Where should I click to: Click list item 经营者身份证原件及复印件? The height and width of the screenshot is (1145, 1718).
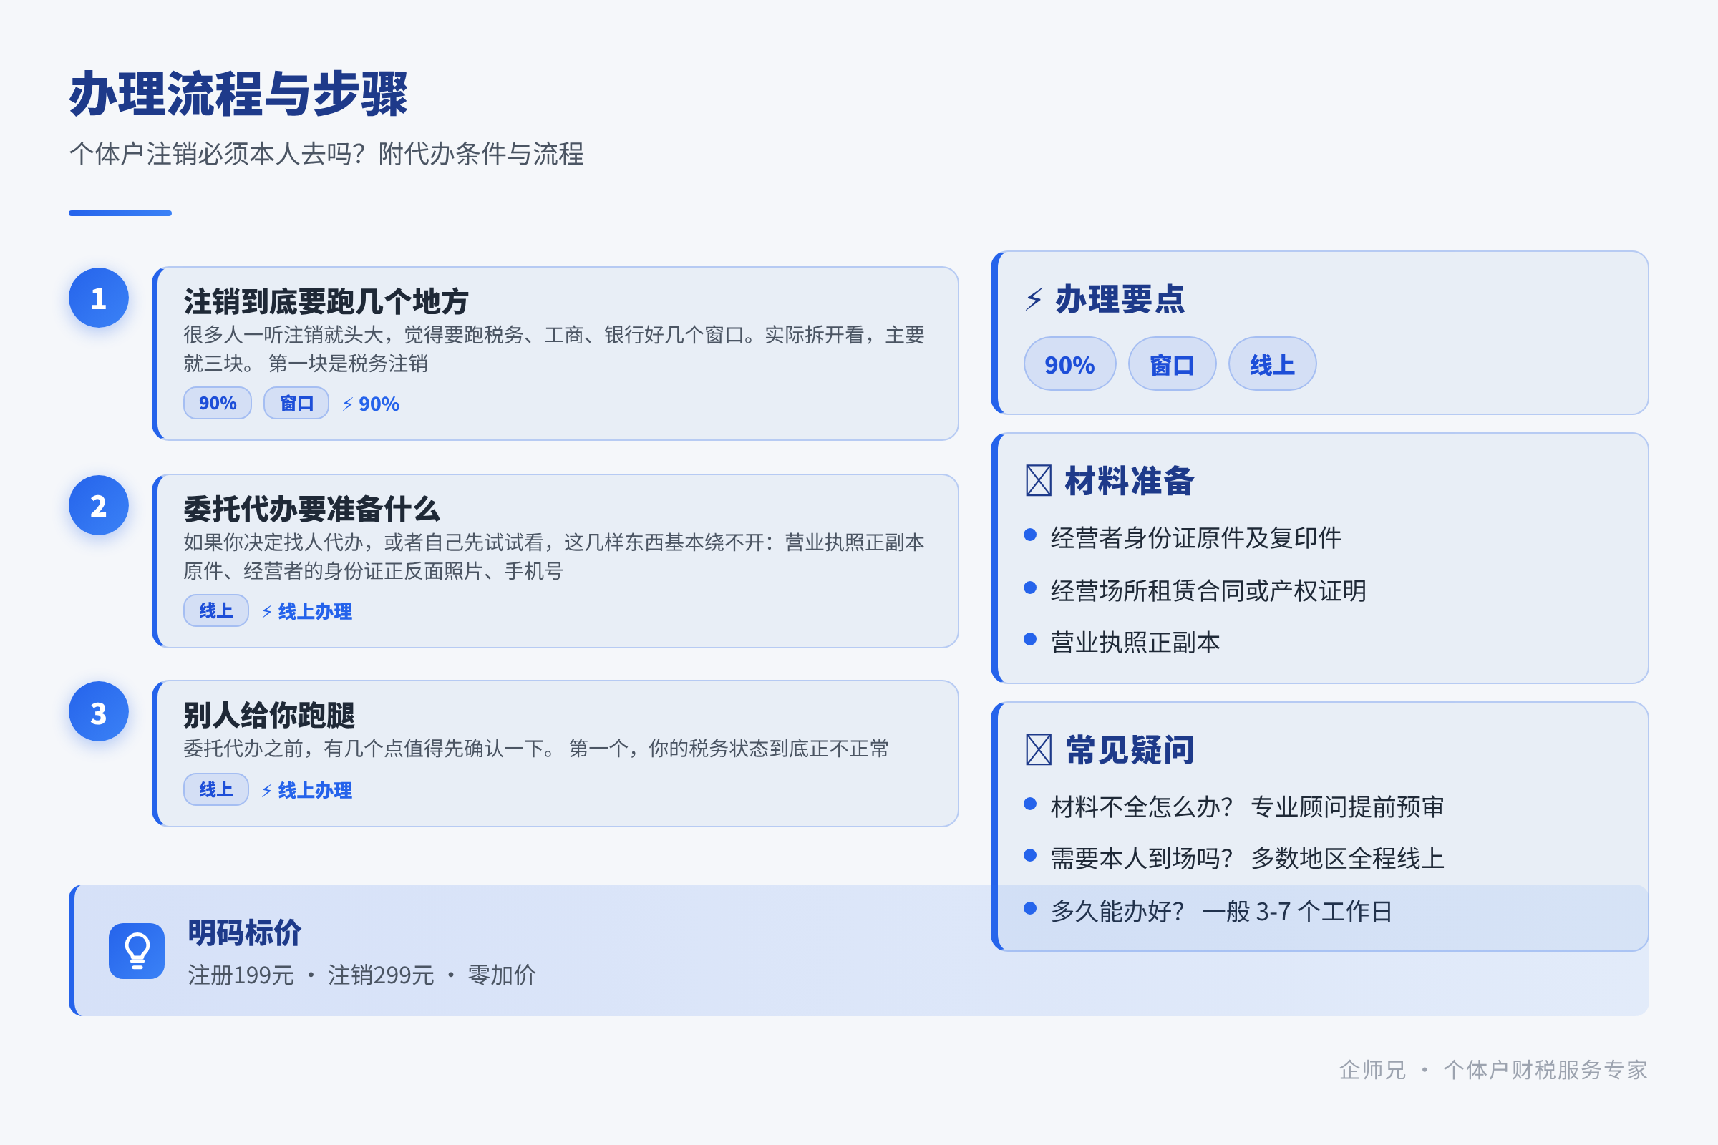click(1195, 537)
